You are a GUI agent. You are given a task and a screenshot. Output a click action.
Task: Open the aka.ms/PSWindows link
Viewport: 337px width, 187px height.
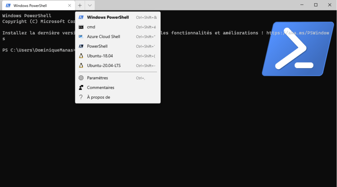tap(298, 33)
